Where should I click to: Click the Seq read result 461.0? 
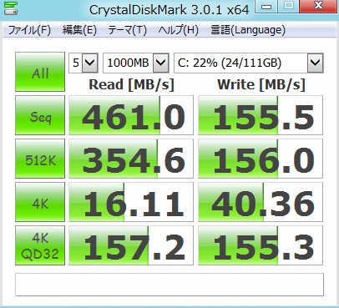click(x=131, y=115)
